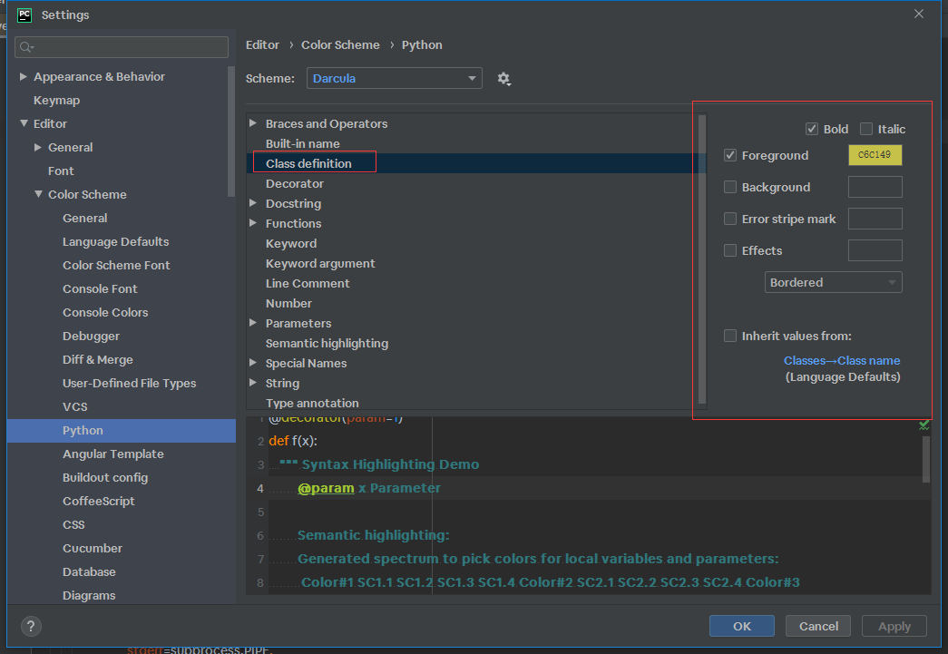Screen dimensions: 948x654
Task: Click Editor in the breadcrumb
Action: point(262,44)
